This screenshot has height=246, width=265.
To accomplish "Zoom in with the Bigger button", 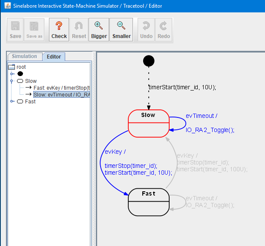I will click(x=99, y=30).
